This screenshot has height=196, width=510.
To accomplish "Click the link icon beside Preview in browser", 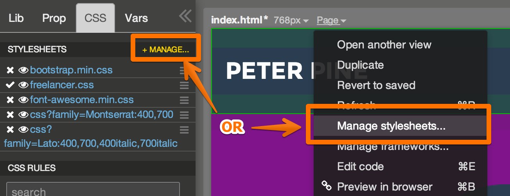I will click(326, 185).
